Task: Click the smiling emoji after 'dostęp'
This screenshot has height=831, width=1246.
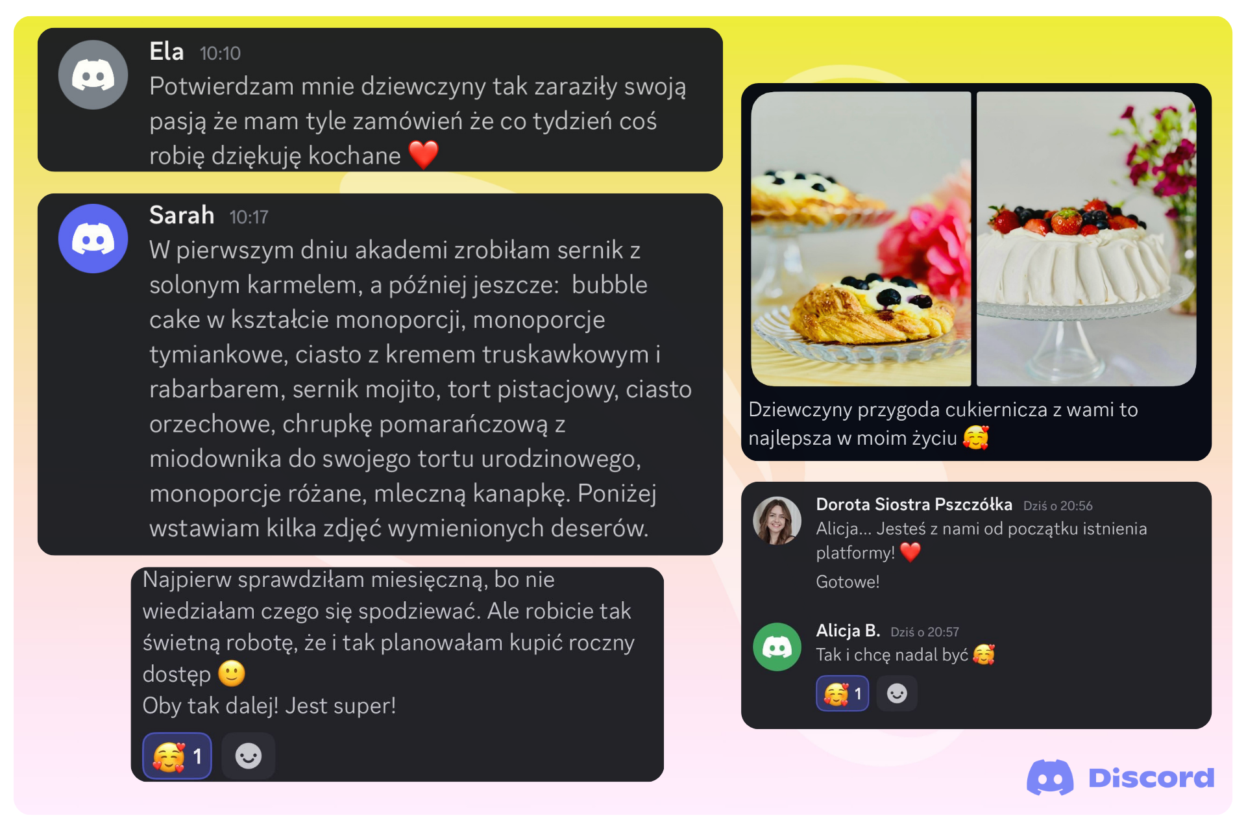Action: tap(232, 674)
